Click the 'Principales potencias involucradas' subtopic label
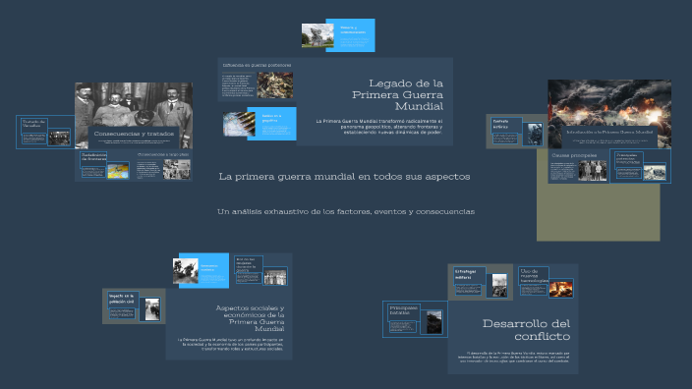Screen dimensions: 692x389 pyautogui.click(x=628, y=159)
